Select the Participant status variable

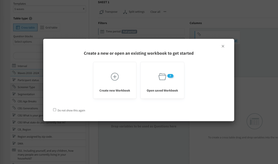pos(27,80)
